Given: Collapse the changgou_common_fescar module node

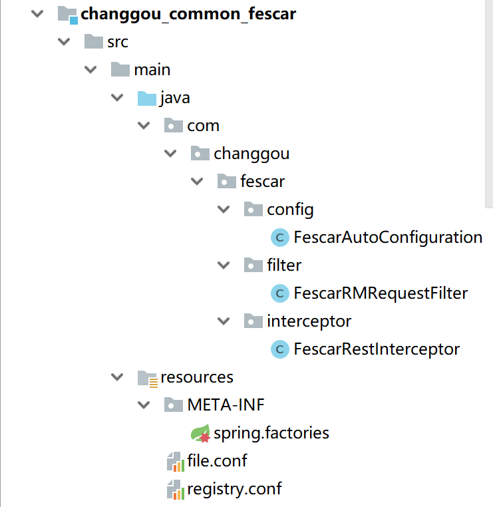Looking at the screenshot, I should pos(37,14).
